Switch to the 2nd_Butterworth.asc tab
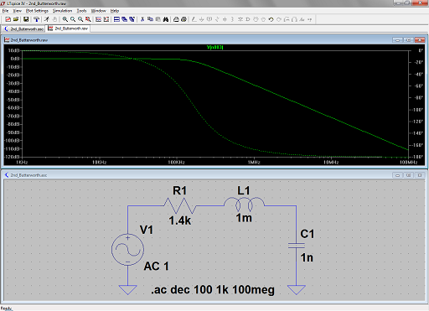The width and height of the screenshot is (429, 311). click(x=24, y=29)
